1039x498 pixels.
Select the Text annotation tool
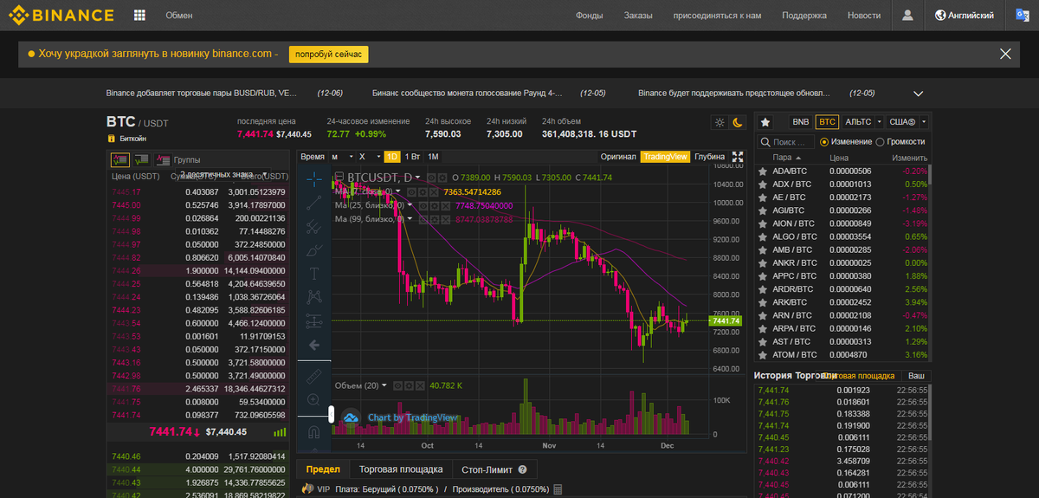click(x=314, y=274)
